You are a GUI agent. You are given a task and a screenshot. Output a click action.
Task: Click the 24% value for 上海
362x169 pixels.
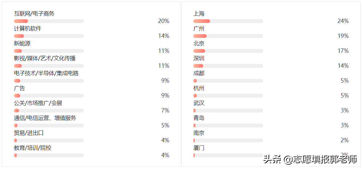[343, 21]
